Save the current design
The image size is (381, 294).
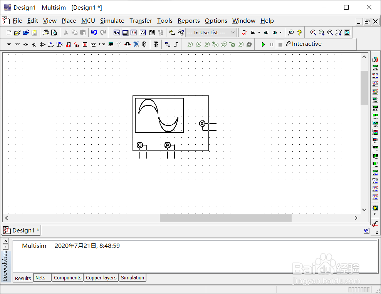(34, 33)
